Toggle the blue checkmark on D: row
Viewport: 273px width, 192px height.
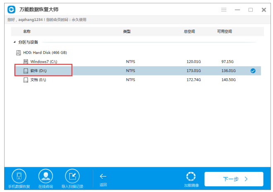pyautogui.click(x=253, y=71)
